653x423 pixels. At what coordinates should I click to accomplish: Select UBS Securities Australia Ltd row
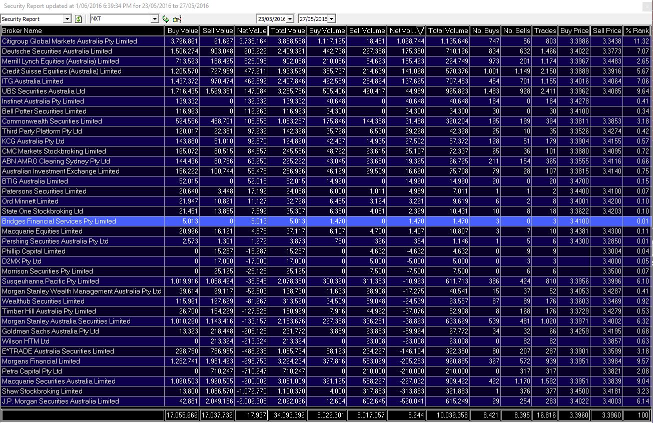pos(325,91)
